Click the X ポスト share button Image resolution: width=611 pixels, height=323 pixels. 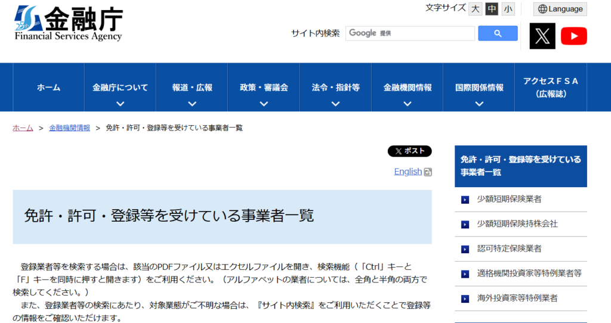[x=409, y=151]
